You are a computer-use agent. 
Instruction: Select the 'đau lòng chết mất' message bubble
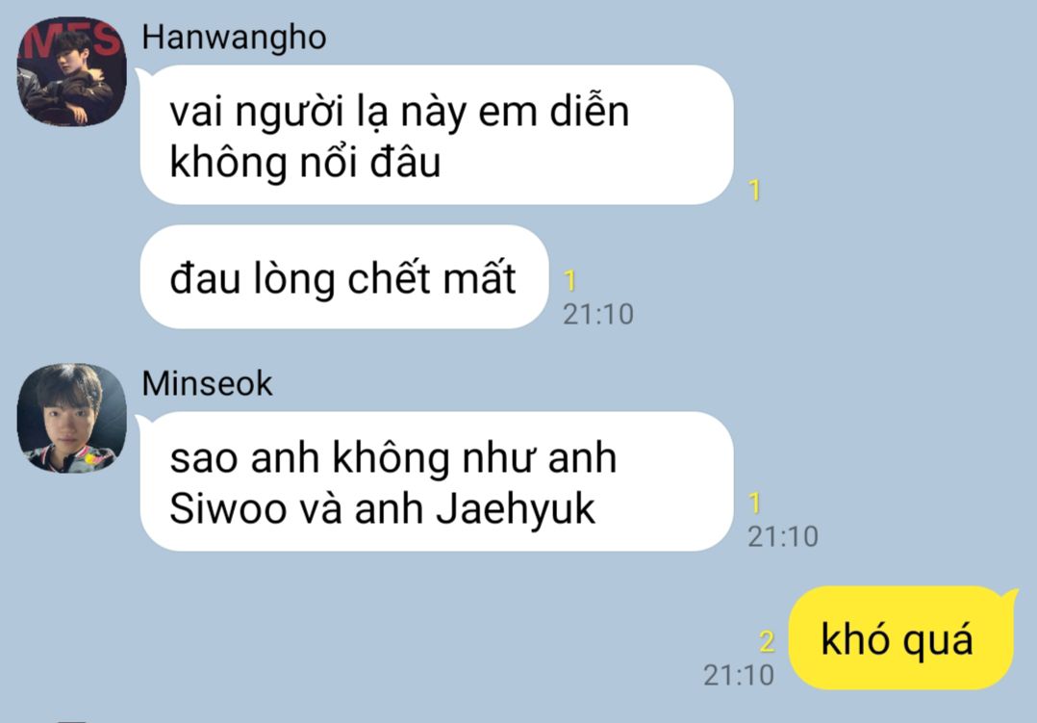[344, 277]
